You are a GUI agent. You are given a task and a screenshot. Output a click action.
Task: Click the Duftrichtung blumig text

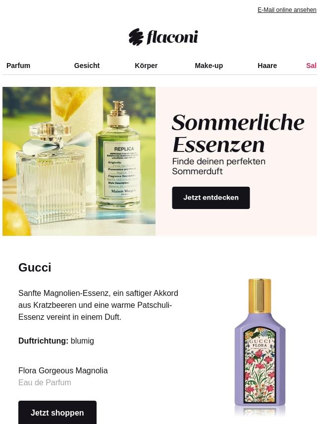point(56,341)
